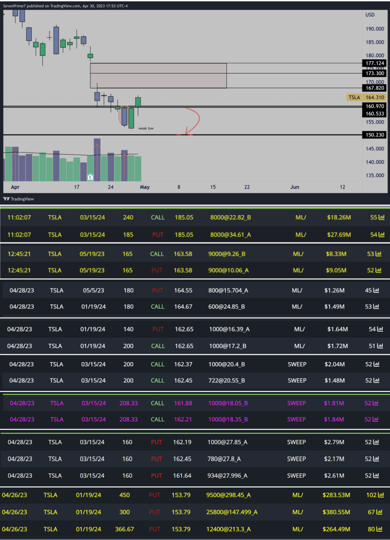Open chart icon in the $2.17M PUT row
Image resolution: width=390 pixels, height=540 pixels.
click(x=377, y=459)
